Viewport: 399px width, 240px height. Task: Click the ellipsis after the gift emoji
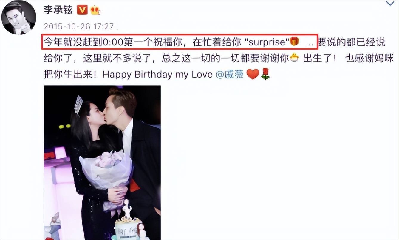tap(310, 43)
